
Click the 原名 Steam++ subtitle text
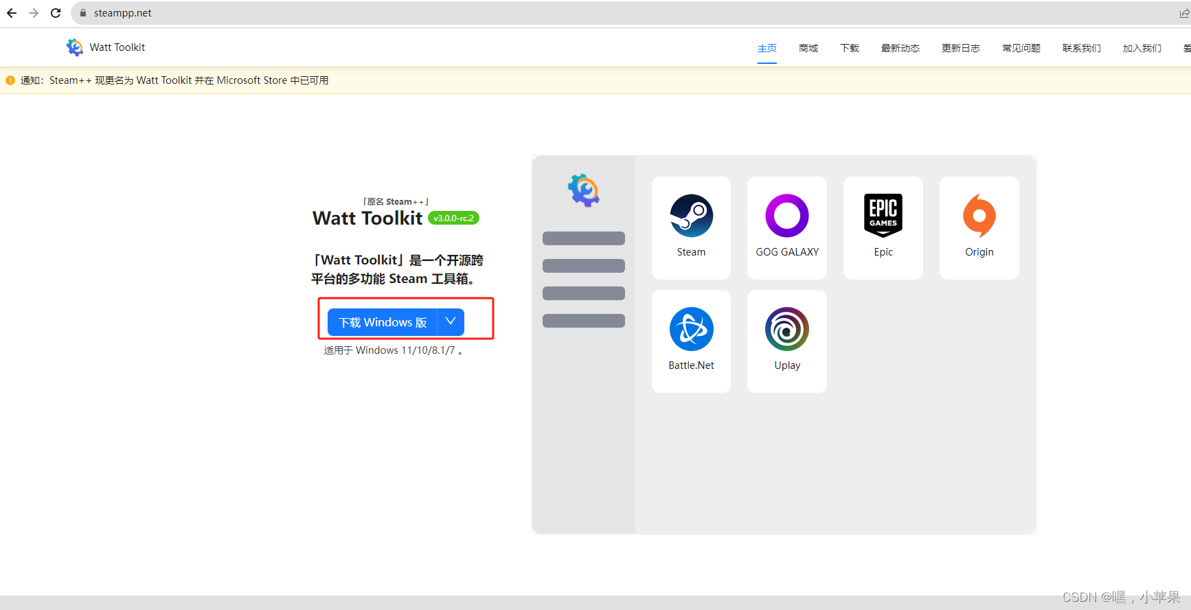click(396, 201)
